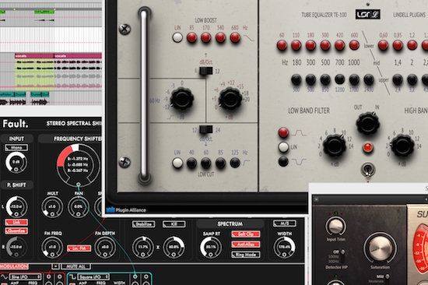Flip the Mild/Moderate switch
This screenshot has width=428, height=285.
point(387,278)
